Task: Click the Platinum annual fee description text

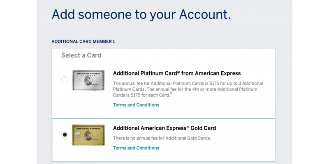Action: pyautogui.click(x=188, y=89)
